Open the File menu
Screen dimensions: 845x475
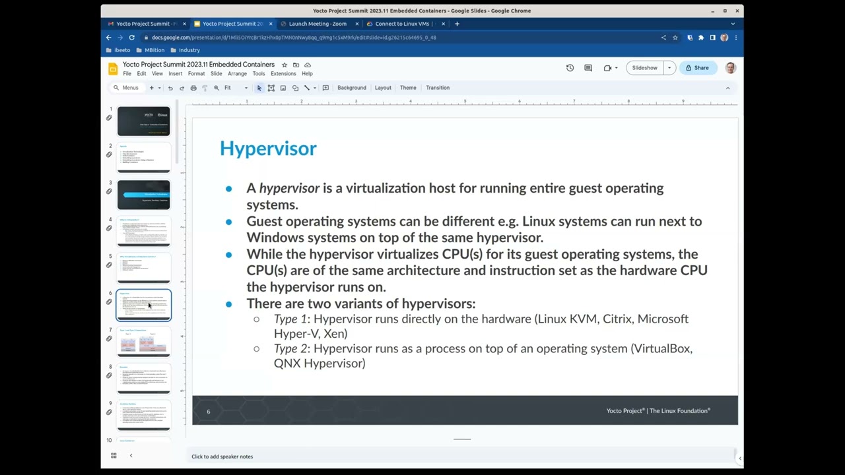tap(127, 74)
